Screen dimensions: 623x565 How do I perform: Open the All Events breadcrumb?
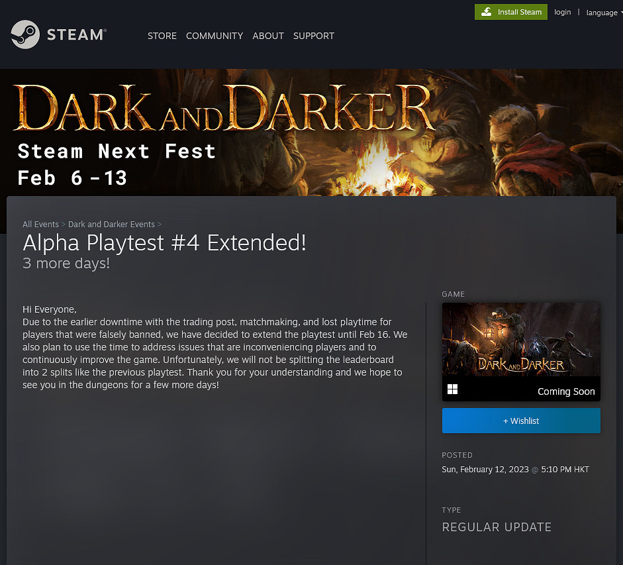tap(40, 224)
